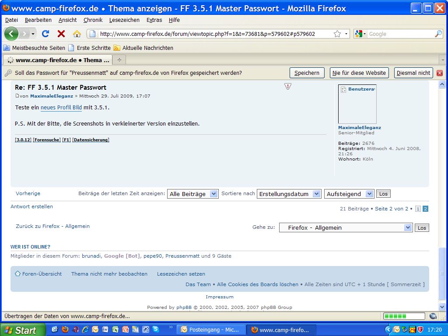The width and height of the screenshot is (448, 336).
Task: Bookmark page with the star icon
Action: click(x=337, y=34)
